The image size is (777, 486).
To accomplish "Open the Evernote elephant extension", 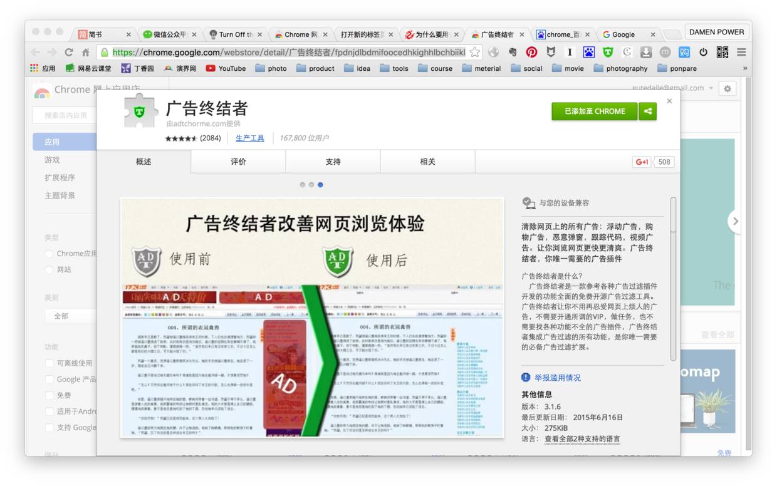I will [513, 53].
